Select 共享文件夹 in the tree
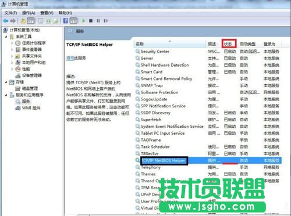Screen dimensions: 291x216 coord(31,56)
